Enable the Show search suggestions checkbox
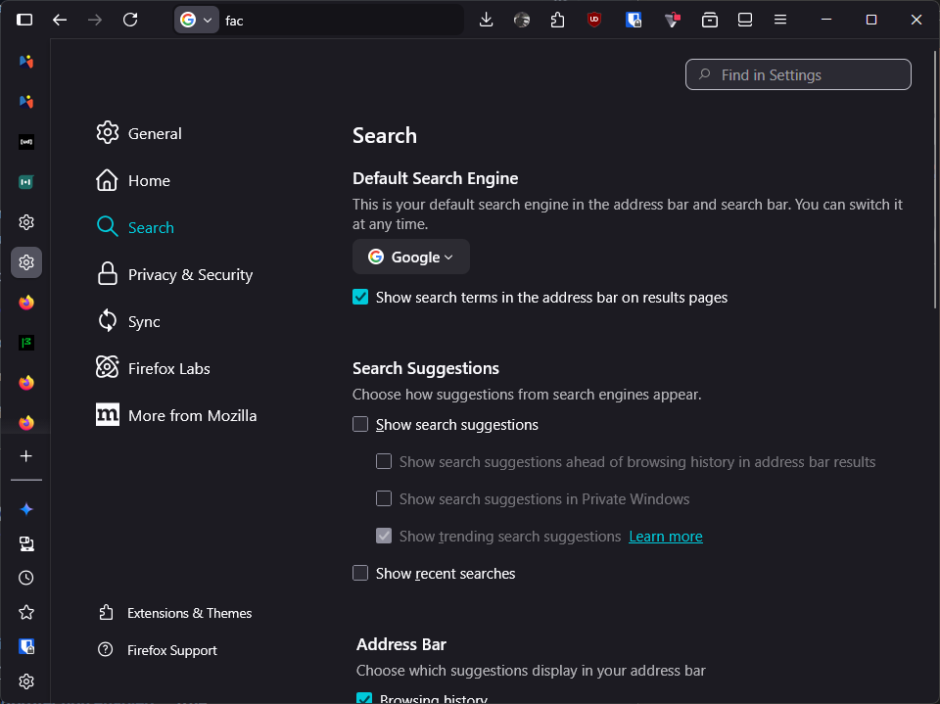The image size is (940, 704). tap(360, 425)
